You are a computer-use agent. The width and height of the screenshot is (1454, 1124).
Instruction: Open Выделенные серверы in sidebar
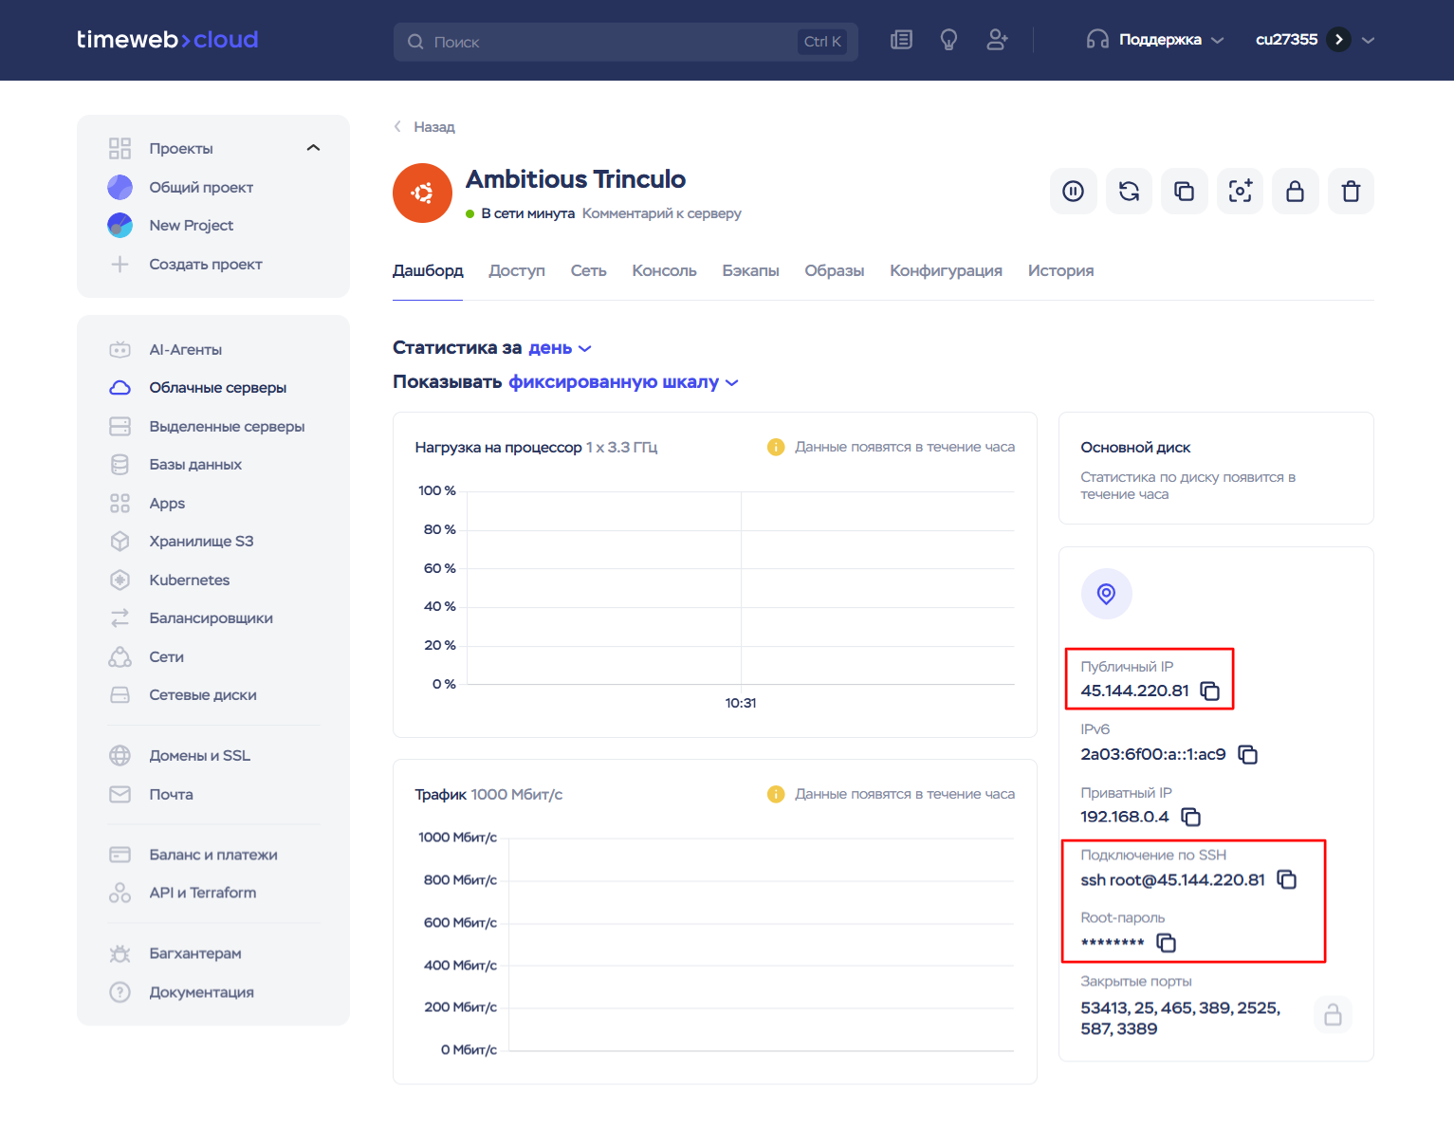click(227, 426)
